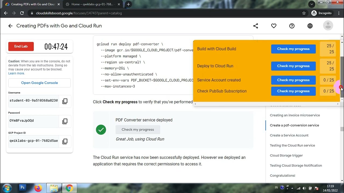Copy the Password value
Viewport: 344px width, 193px height.
(x=65, y=121)
